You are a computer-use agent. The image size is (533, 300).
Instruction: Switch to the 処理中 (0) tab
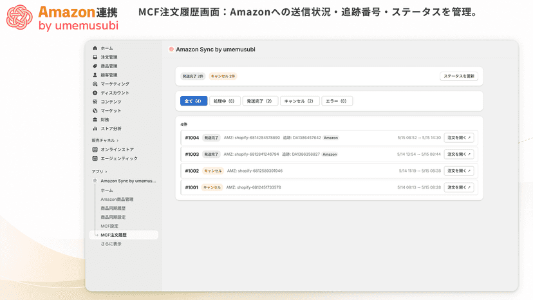[x=225, y=101]
